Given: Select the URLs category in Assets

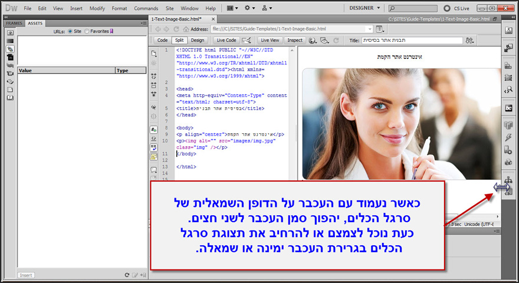Looking at the screenshot, I should click(10, 49).
